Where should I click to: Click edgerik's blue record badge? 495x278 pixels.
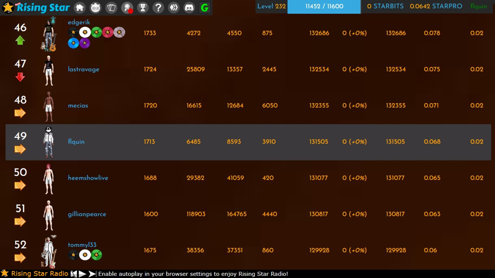point(73,43)
